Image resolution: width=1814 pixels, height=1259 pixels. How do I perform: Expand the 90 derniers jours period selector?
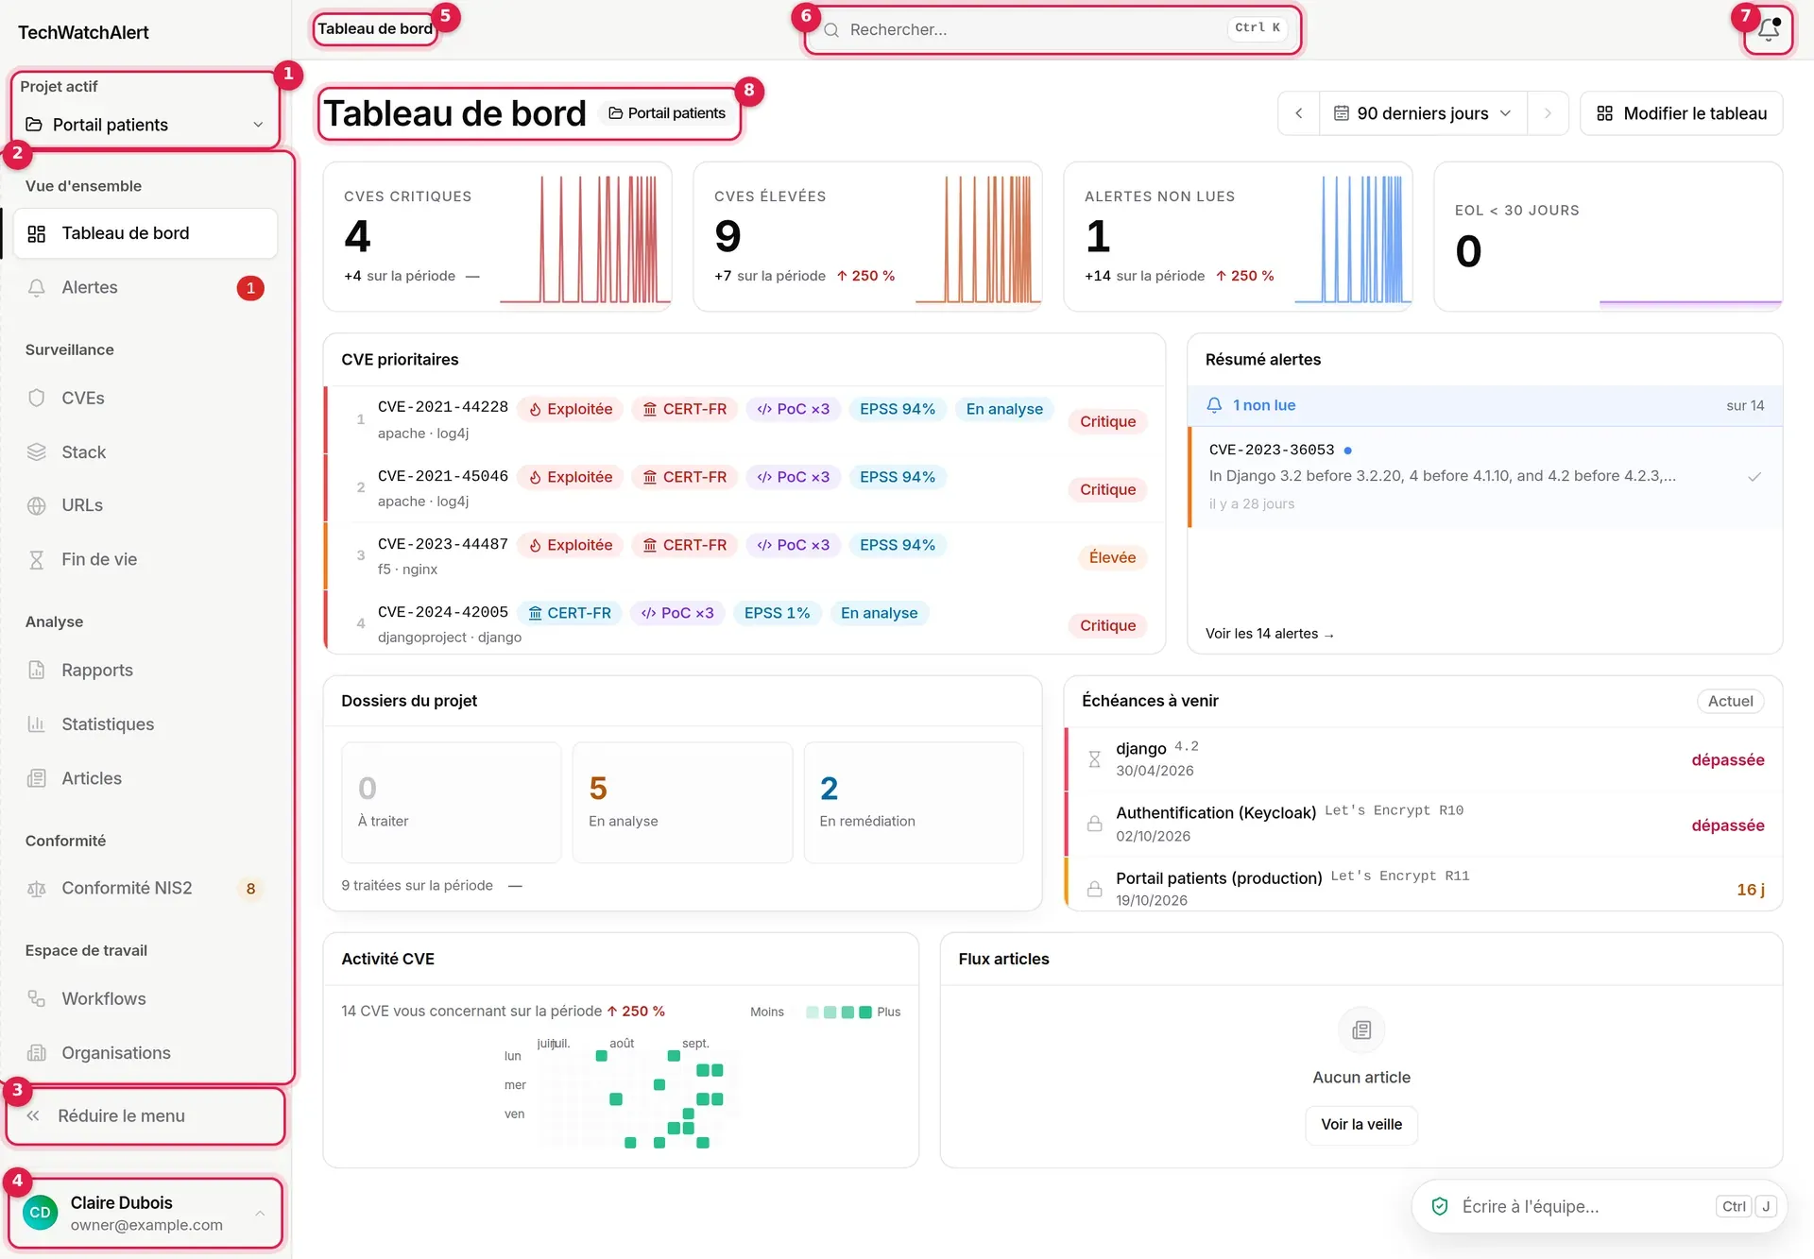(x=1422, y=113)
